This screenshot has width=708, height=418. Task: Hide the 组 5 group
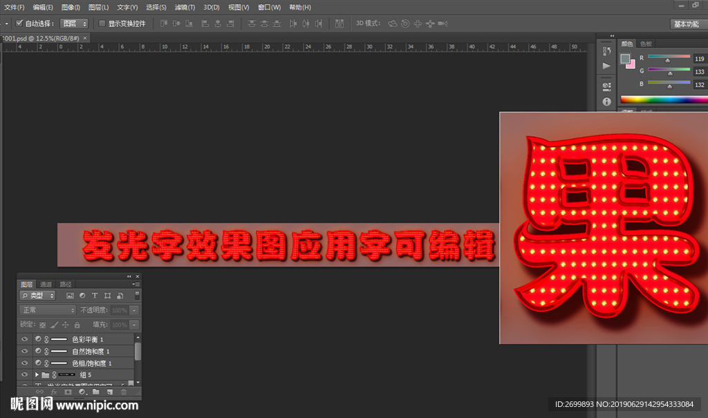coord(25,374)
